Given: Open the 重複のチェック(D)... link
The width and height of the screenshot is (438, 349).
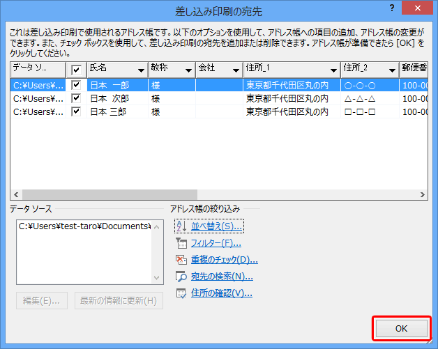Looking at the screenshot, I should 225,260.
